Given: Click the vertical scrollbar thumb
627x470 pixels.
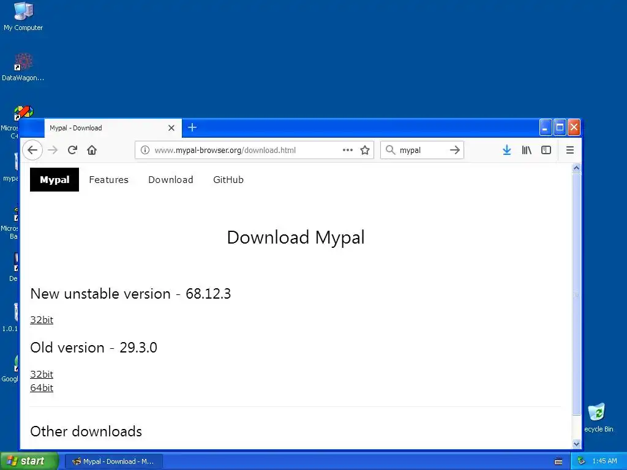Looking at the screenshot, I should (x=576, y=294).
